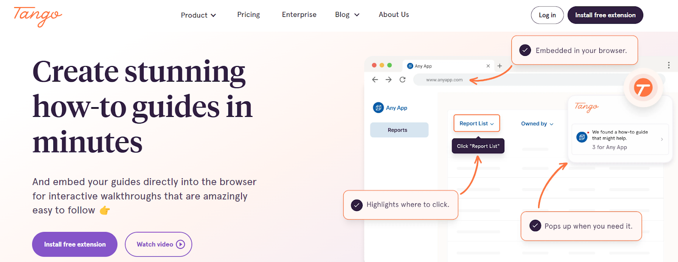Image resolution: width=678 pixels, height=262 pixels.
Task: Click the red macOS window dot
Action: 374,65
